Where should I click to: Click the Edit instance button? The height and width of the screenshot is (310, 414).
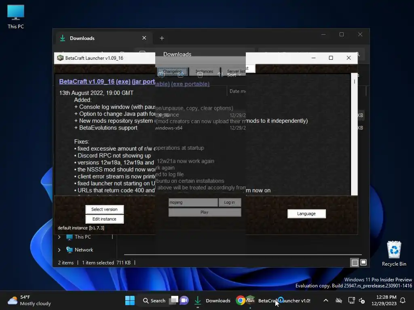tap(104, 219)
